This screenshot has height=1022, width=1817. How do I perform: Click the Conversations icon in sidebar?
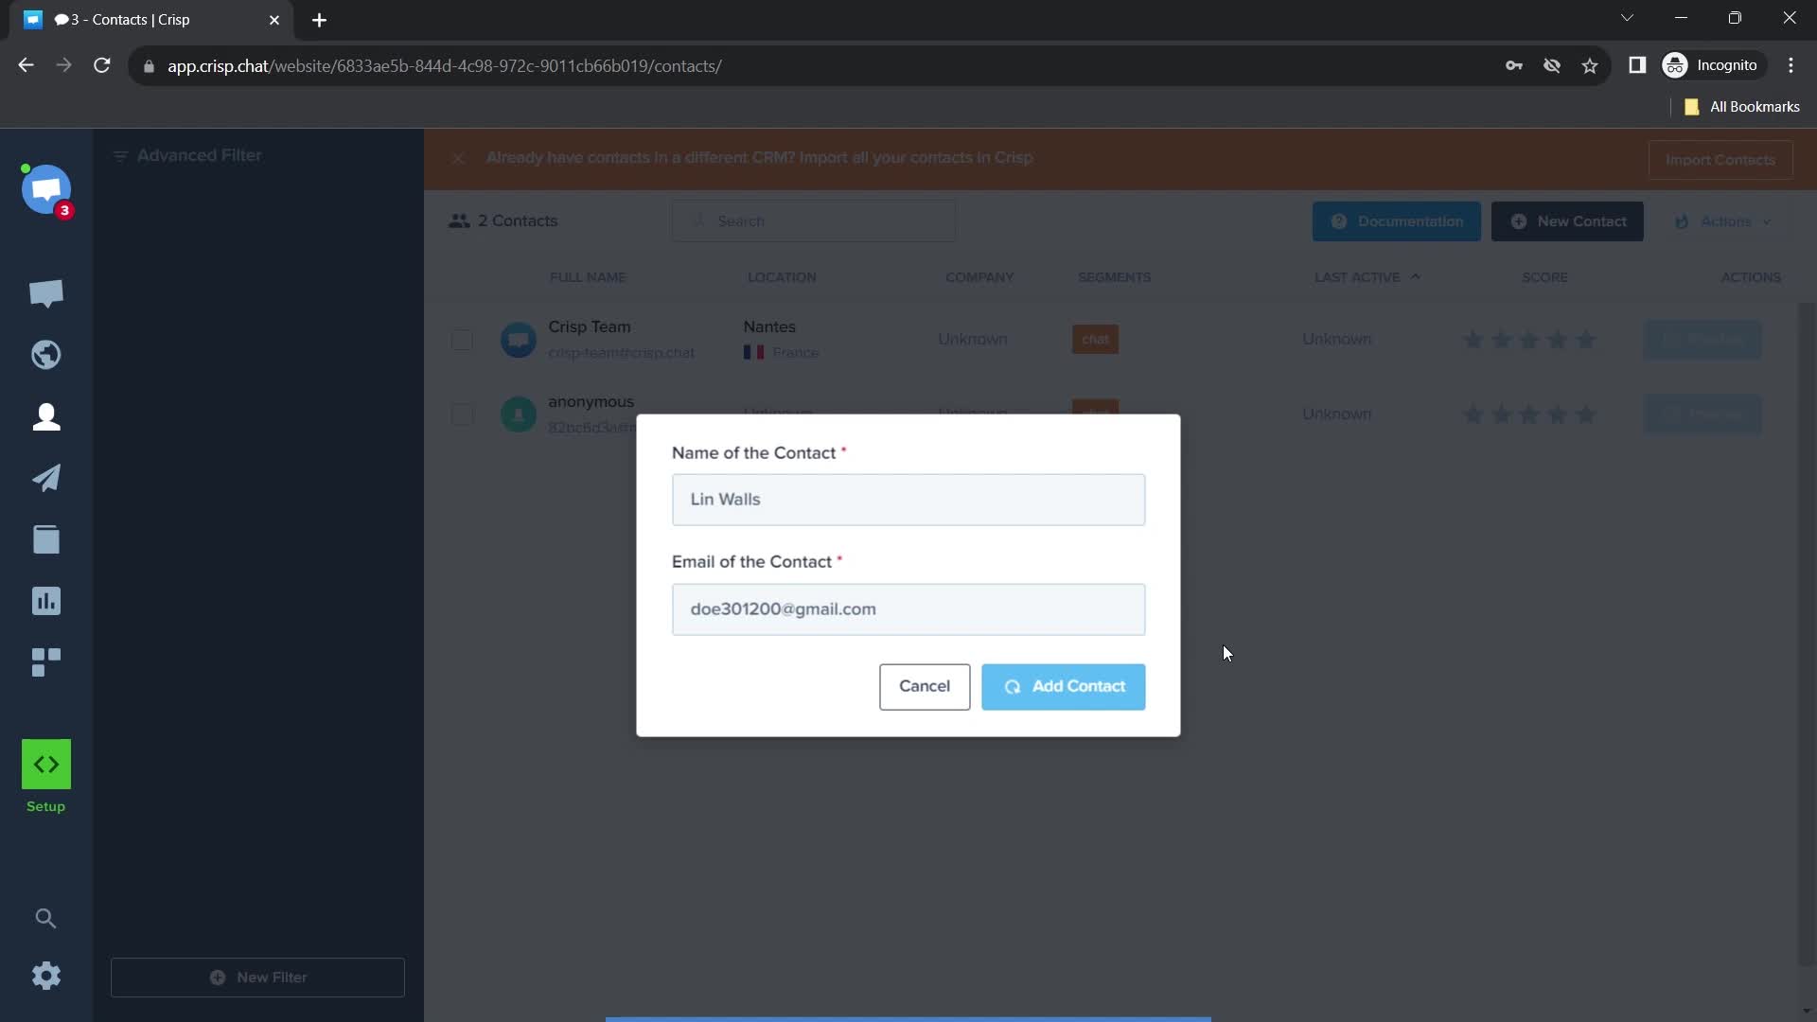[46, 293]
